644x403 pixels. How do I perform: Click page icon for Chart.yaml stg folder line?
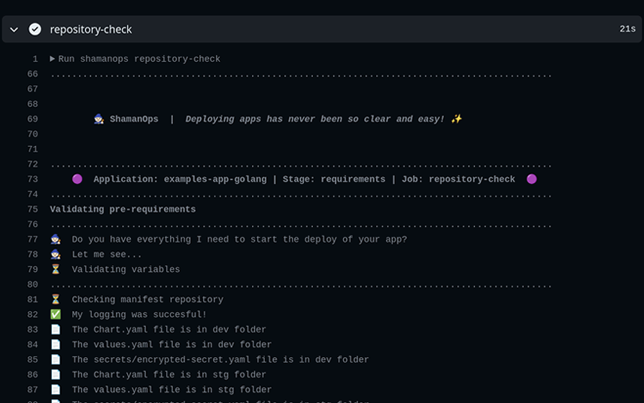click(x=56, y=374)
